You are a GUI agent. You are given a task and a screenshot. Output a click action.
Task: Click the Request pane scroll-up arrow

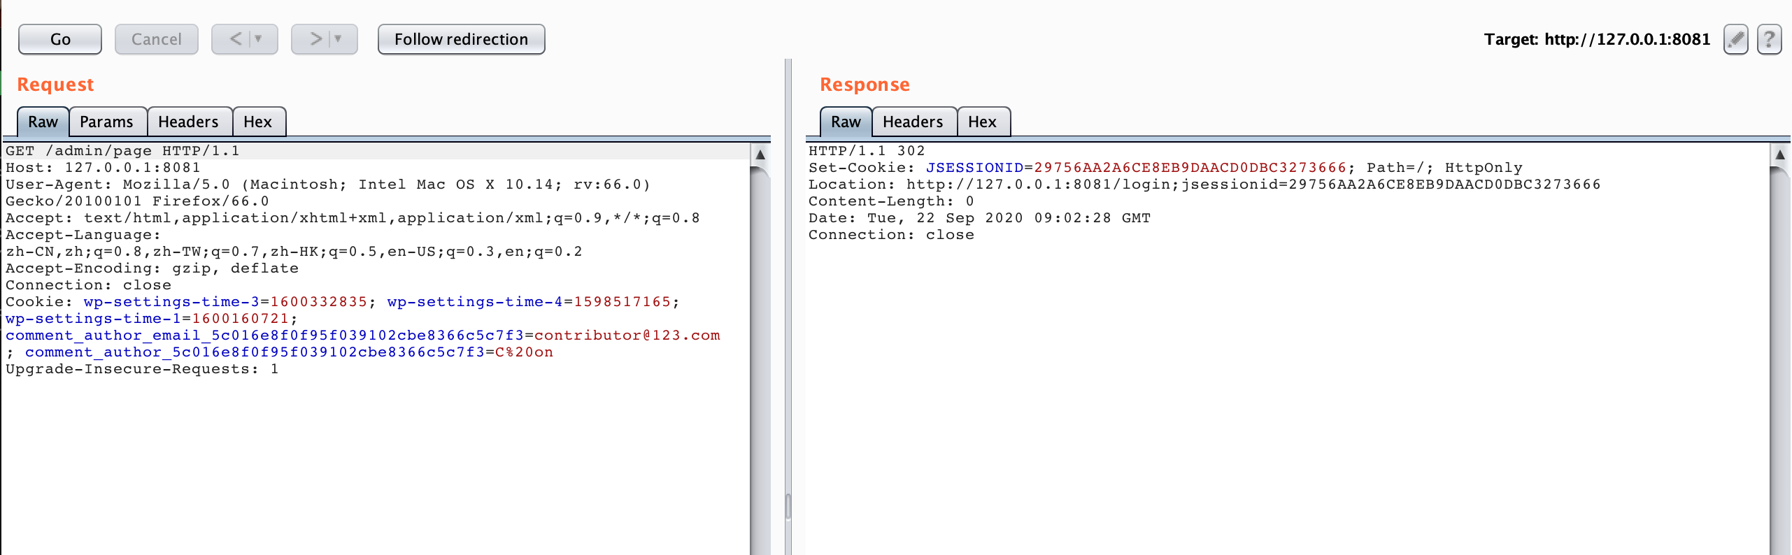pyautogui.click(x=760, y=154)
